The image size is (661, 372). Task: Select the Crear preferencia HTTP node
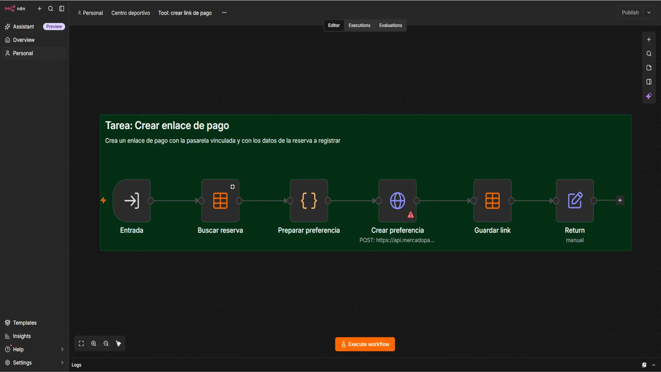tap(397, 201)
